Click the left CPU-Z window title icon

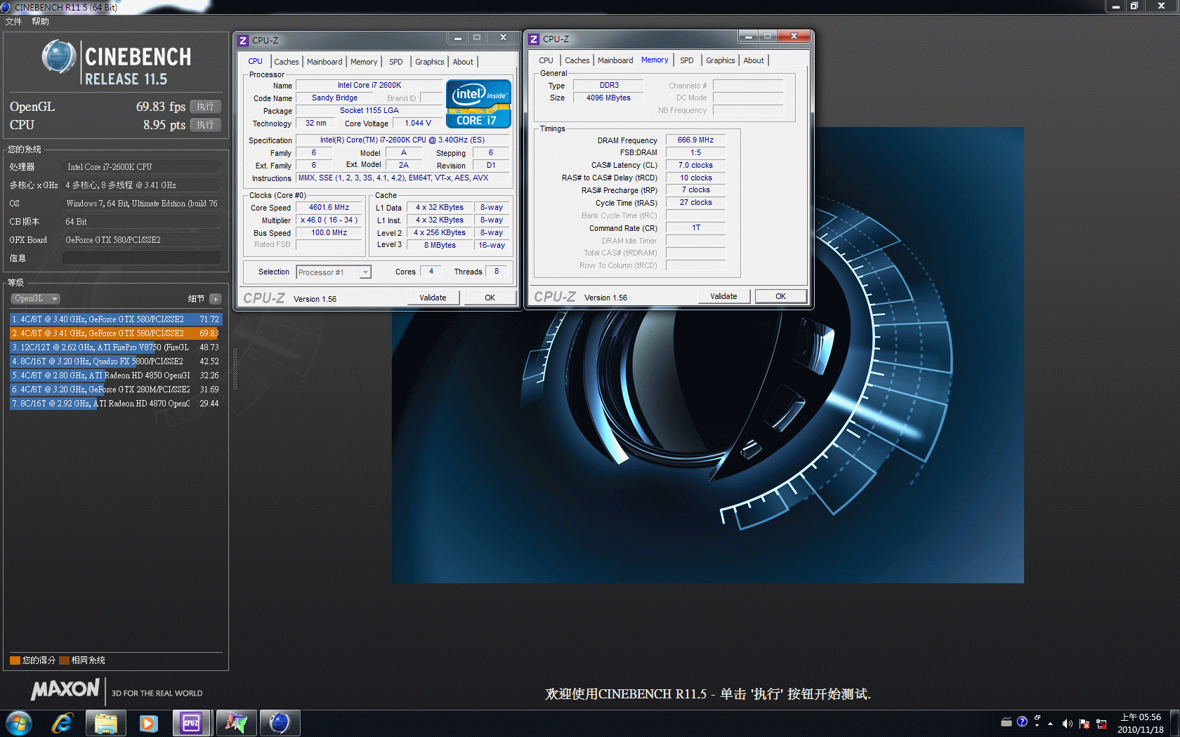click(x=243, y=40)
